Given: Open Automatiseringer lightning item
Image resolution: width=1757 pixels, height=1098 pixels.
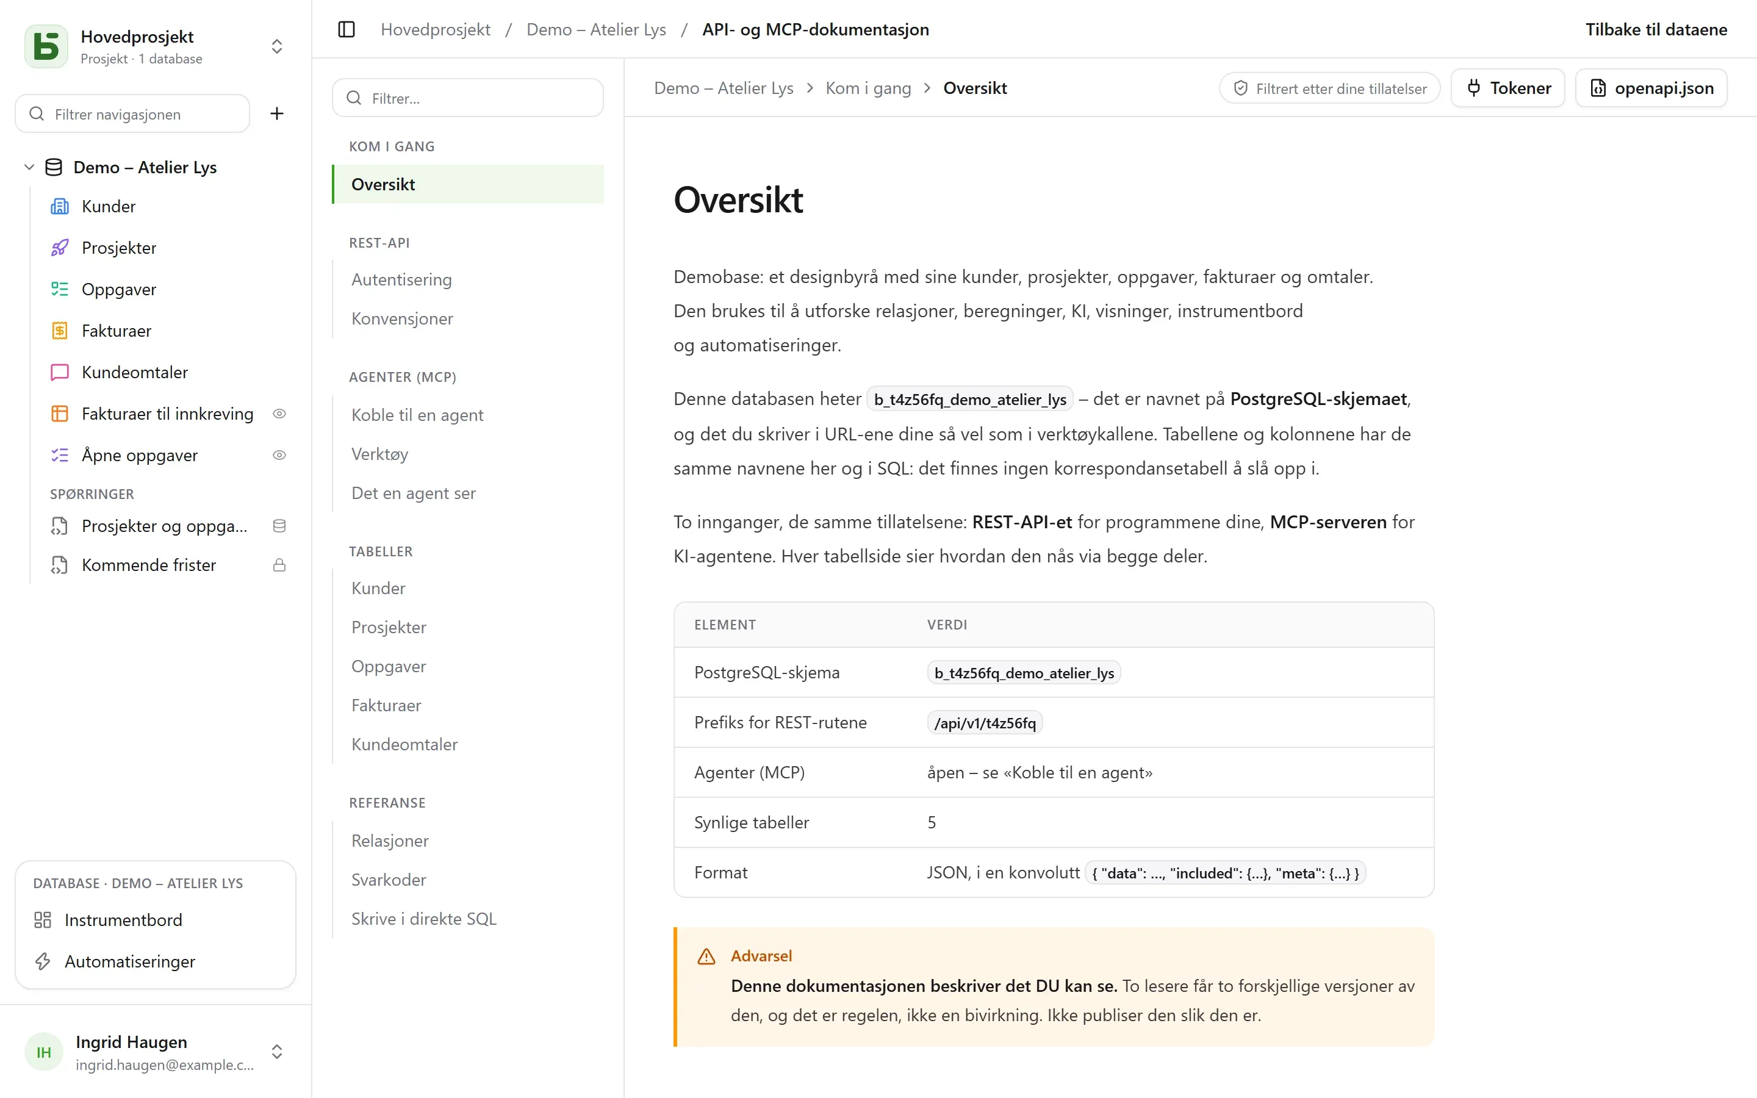Looking at the screenshot, I should coord(156,961).
